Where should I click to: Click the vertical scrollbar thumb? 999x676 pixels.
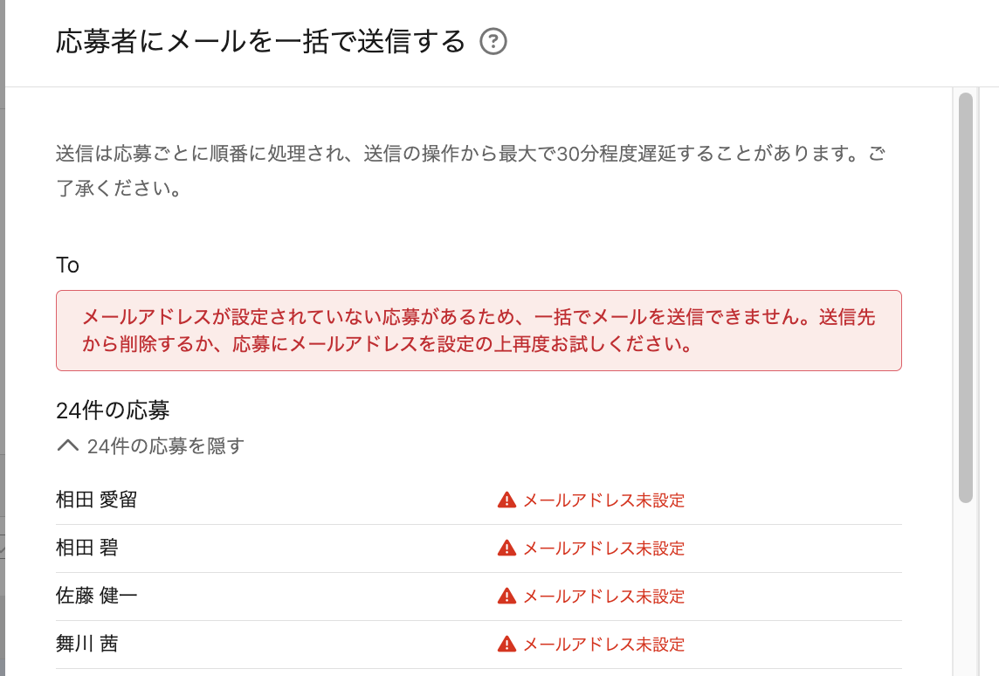(x=966, y=298)
